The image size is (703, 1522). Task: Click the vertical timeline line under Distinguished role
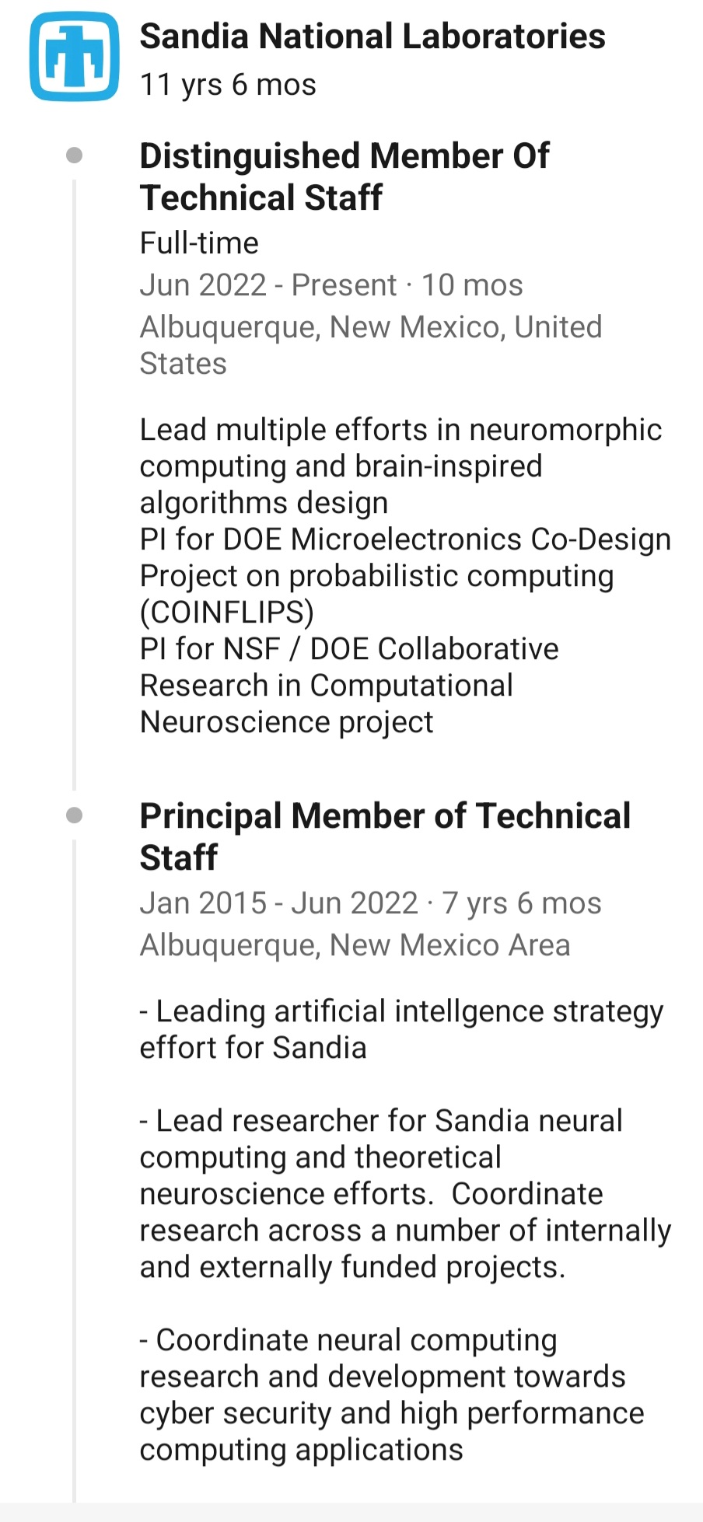point(75,482)
